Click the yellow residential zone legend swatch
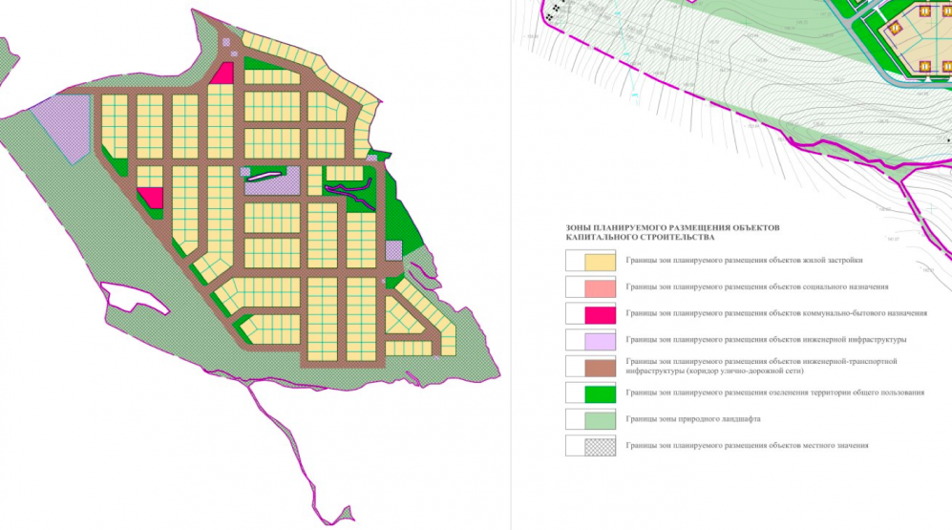 (600, 261)
